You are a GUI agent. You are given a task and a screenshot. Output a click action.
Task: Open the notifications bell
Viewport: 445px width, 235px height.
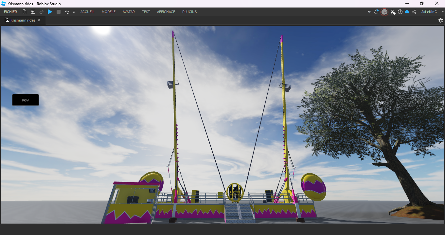(377, 12)
